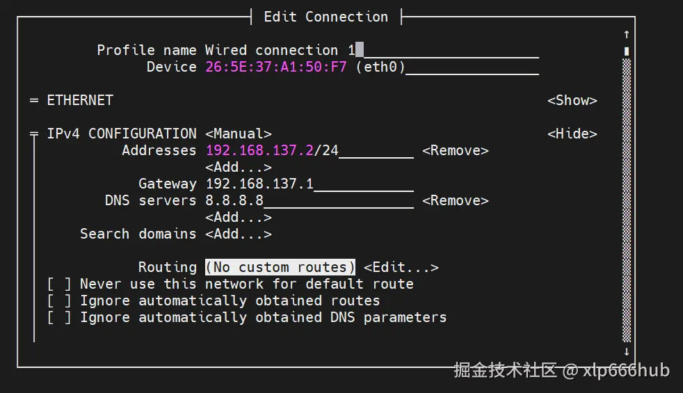The image size is (683, 393).
Task: Edit the custom routing rules
Action: (401, 267)
